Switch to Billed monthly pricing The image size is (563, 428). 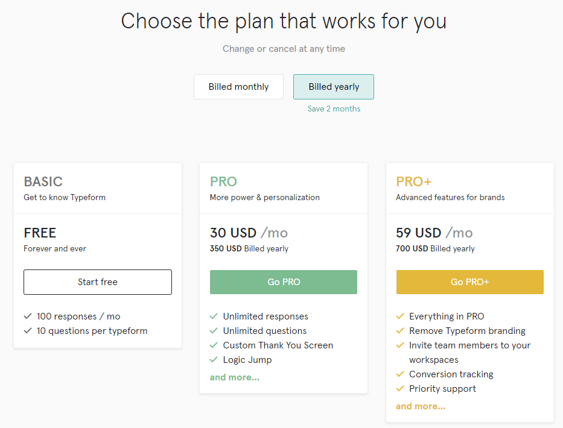238,87
